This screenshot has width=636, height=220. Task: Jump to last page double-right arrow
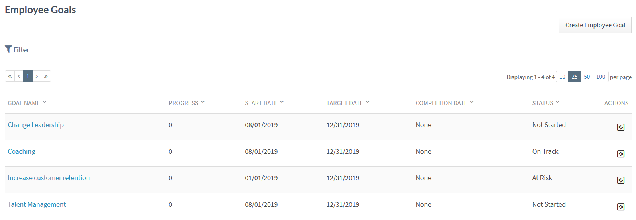[x=46, y=76]
